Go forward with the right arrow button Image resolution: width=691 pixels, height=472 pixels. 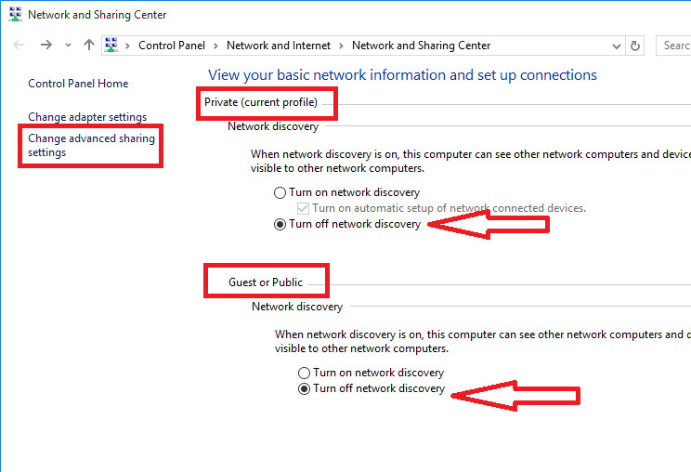[x=46, y=45]
